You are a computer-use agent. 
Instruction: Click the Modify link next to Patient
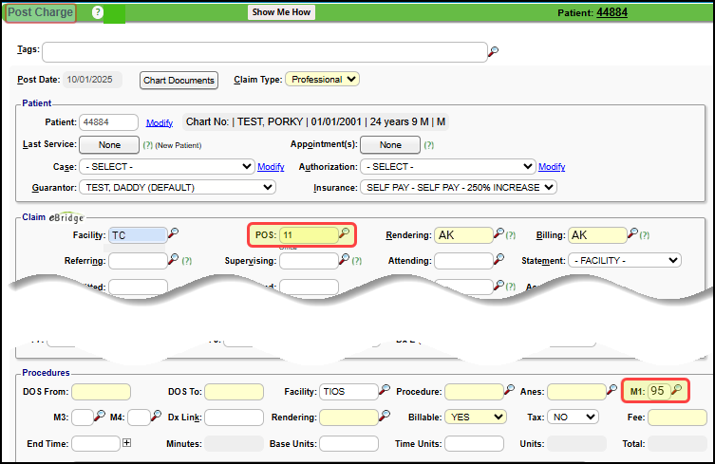[160, 122]
